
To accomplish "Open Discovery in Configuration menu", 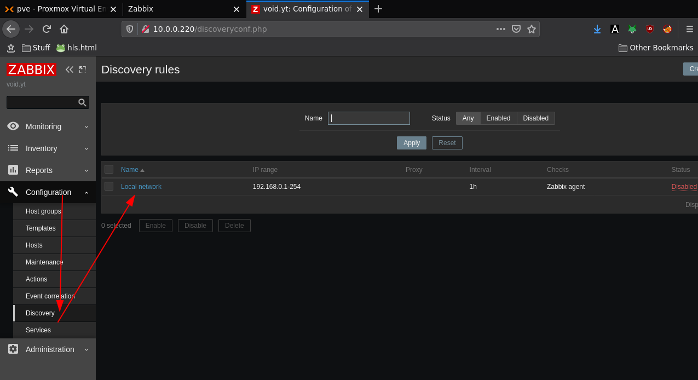I will (55, 313).
